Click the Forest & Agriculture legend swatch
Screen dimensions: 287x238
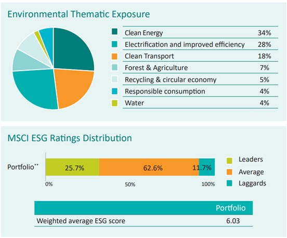114,68
